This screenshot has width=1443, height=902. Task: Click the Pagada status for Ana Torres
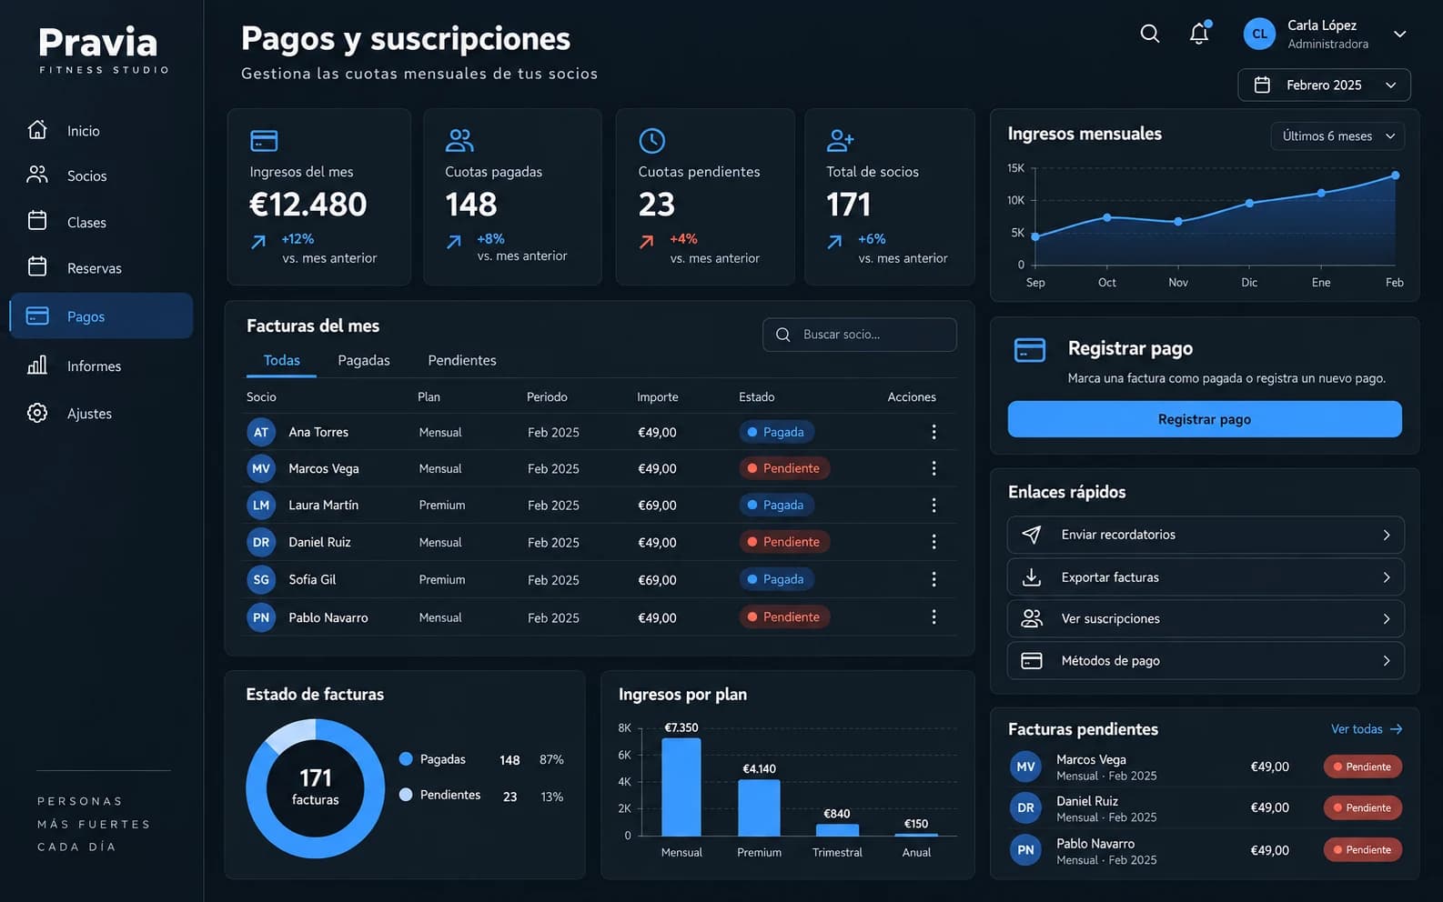777,432
